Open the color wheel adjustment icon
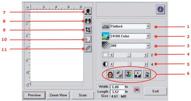 point(129,74)
